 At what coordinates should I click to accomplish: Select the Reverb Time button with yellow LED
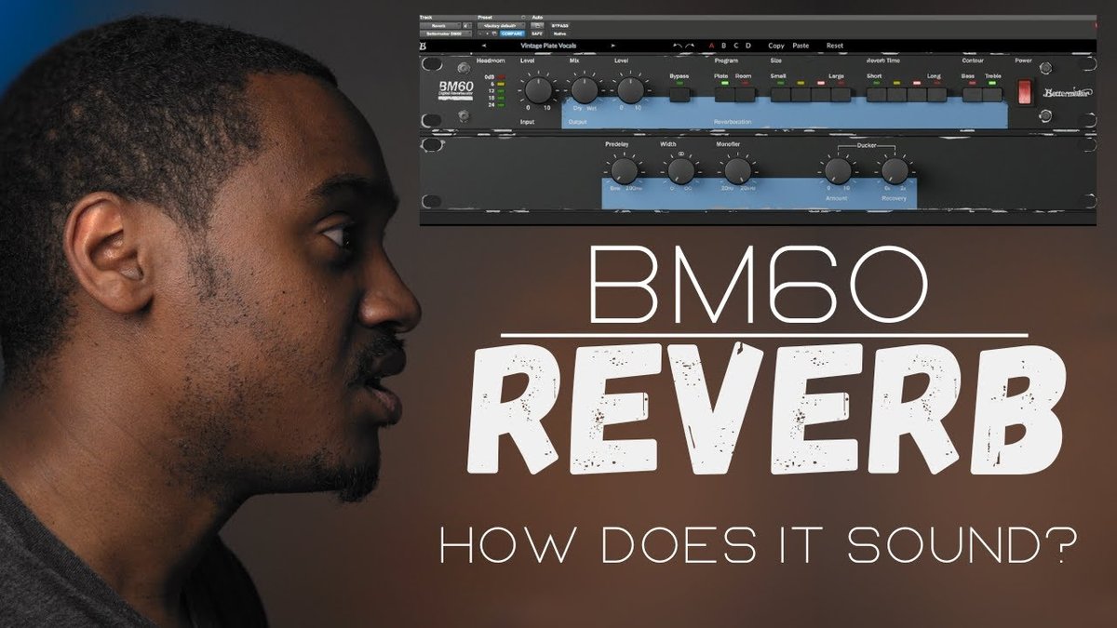click(x=896, y=94)
